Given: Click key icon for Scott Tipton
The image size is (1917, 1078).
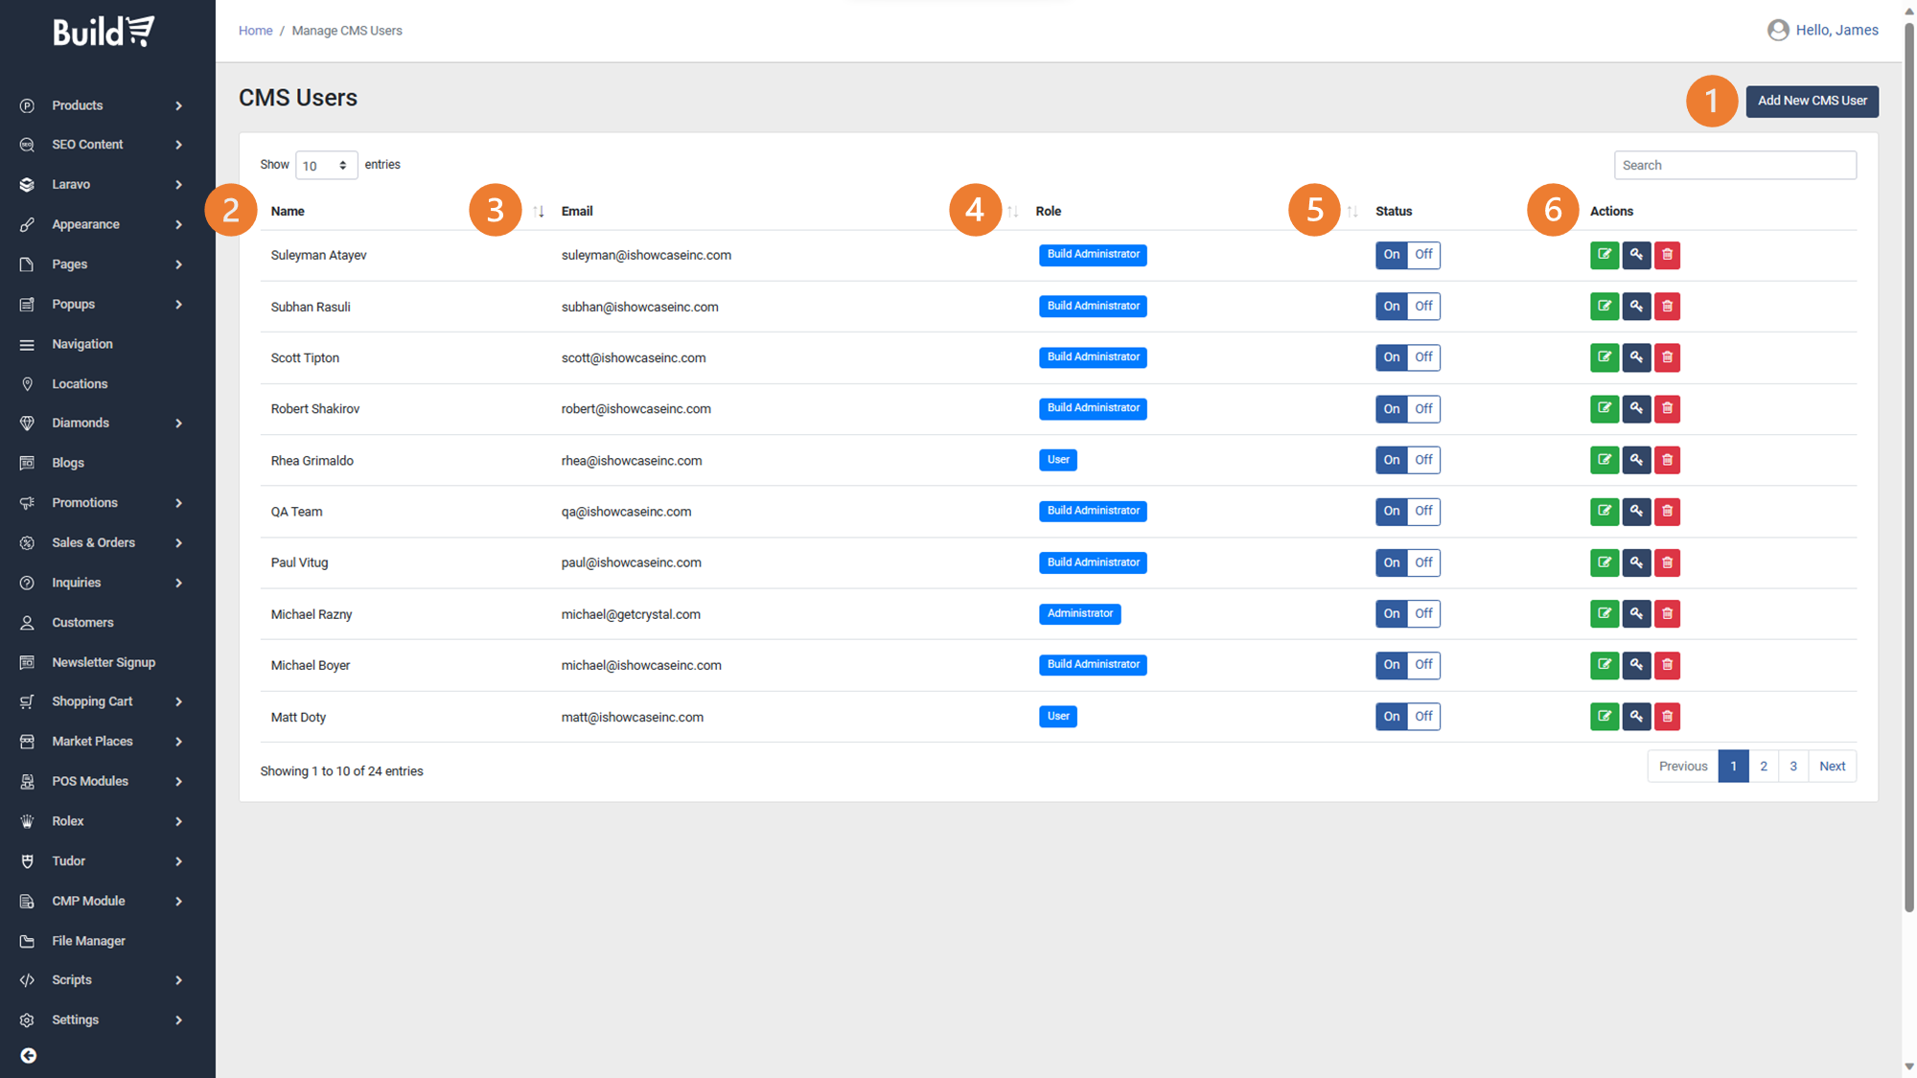Looking at the screenshot, I should 1636,357.
